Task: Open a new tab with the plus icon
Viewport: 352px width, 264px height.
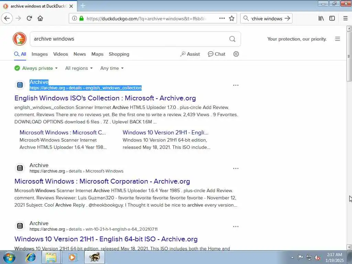Action: (83, 5)
